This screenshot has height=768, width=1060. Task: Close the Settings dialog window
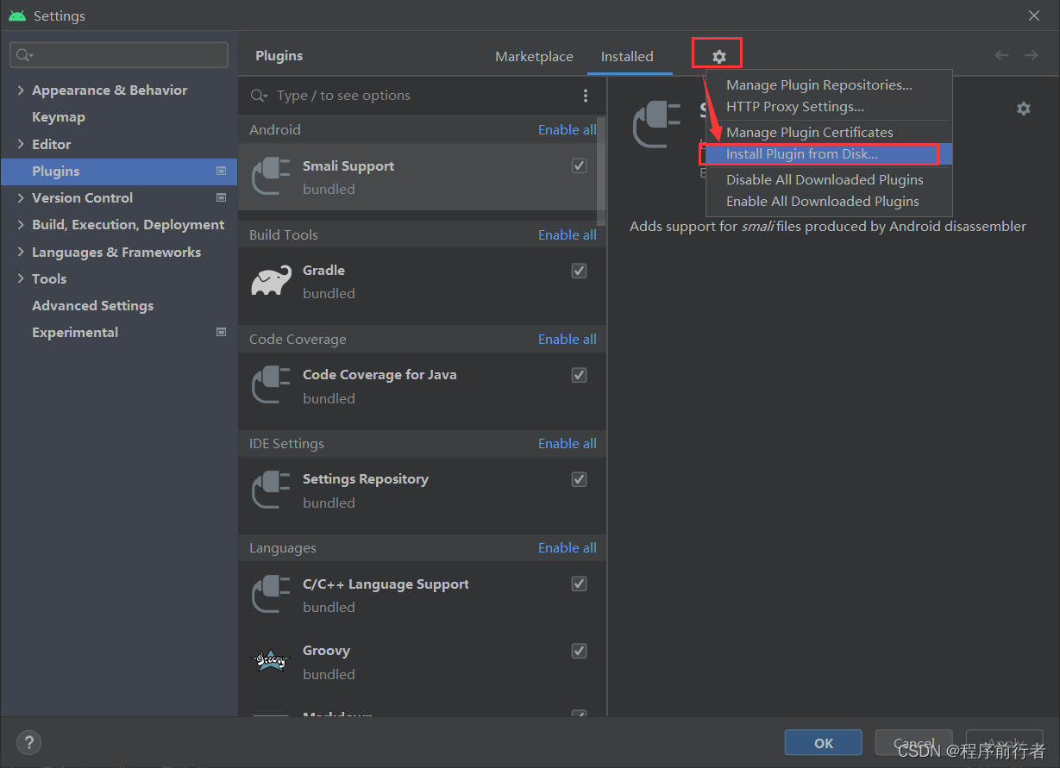[1034, 16]
